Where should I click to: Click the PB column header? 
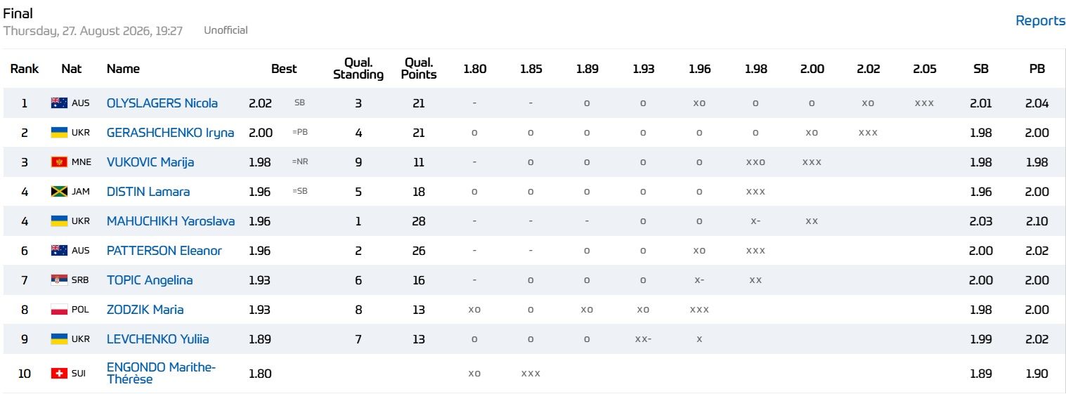pyautogui.click(x=1037, y=69)
